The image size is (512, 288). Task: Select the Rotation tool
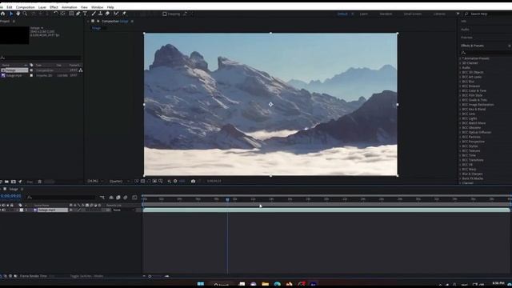click(56, 14)
